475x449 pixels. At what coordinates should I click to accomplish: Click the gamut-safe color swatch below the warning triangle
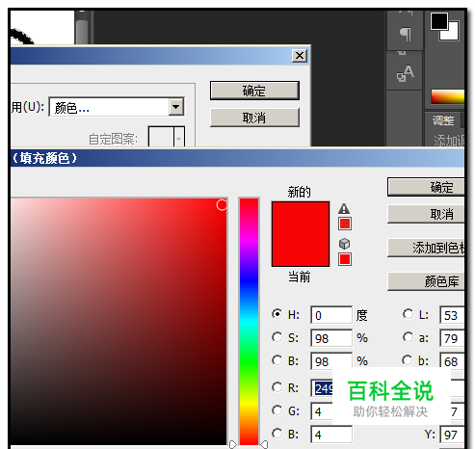pyautogui.click(x=345, y=224)
